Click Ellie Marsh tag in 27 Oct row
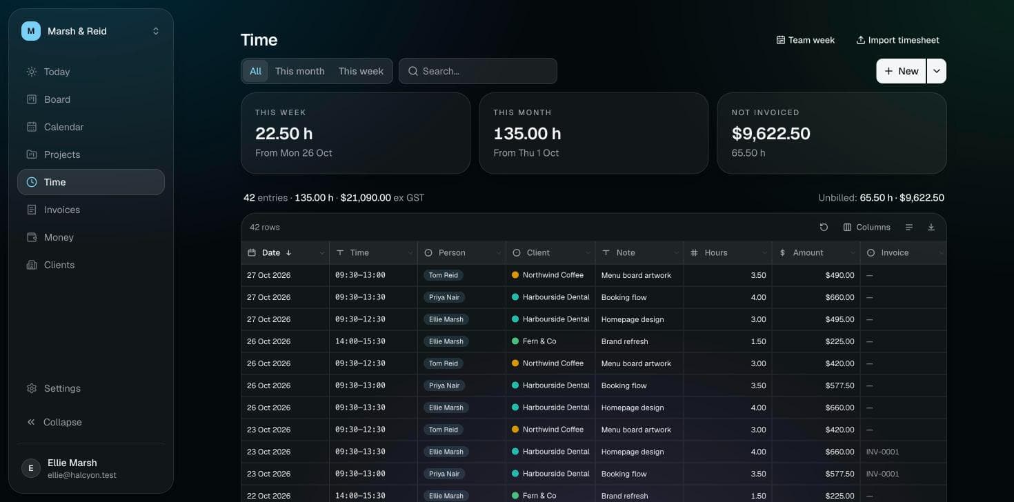1014x502 pixels. click(x=446, y=319)
